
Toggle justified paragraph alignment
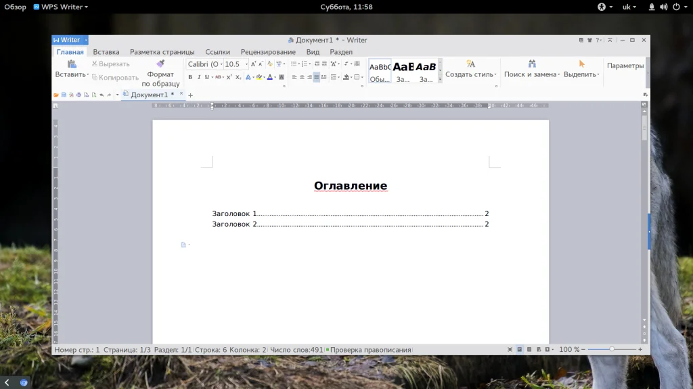317,77
